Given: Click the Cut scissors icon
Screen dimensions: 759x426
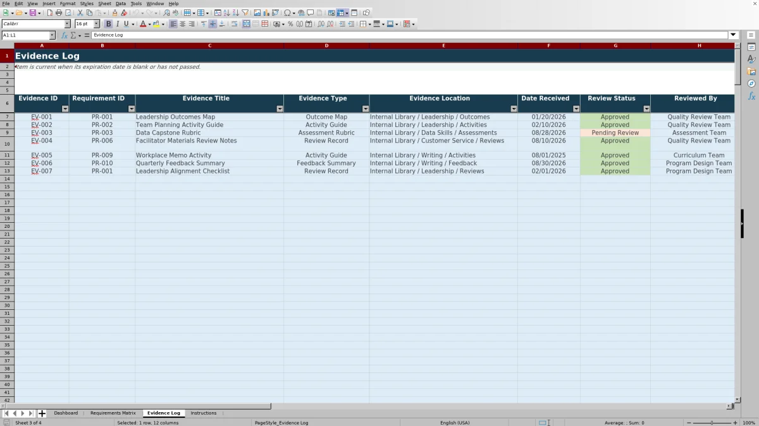Looking at the screenshot, I should tap(80, 13).
